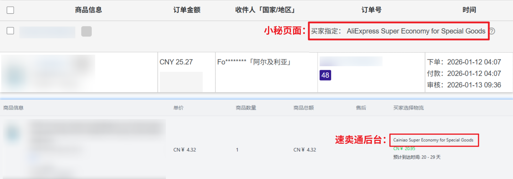Click the 买家选择物流 column header
The image size is (513, 179).
pyautogui.click(x=408, y=108)
